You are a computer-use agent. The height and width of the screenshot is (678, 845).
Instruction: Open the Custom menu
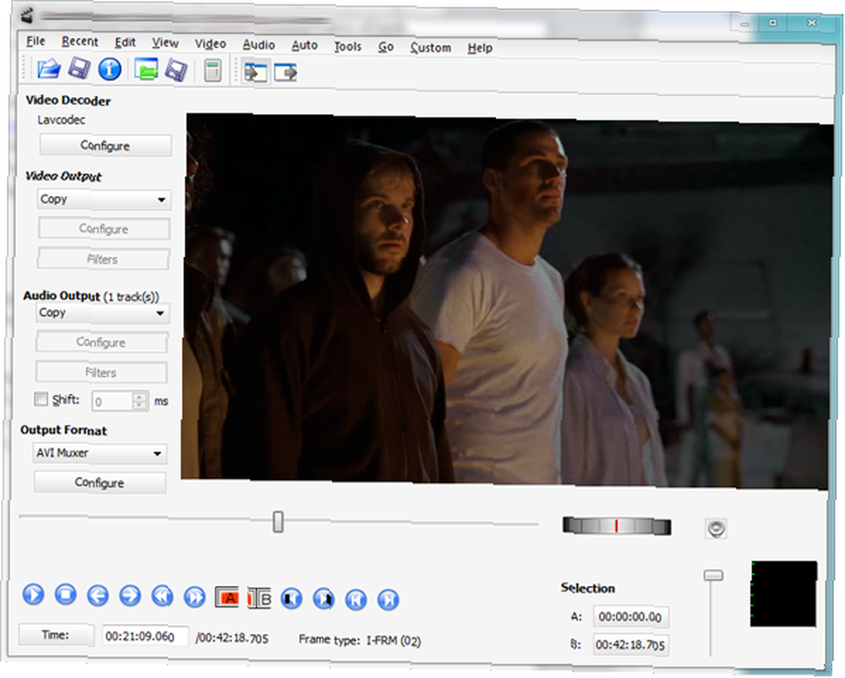pyautogui.click(x=431, y=47)
